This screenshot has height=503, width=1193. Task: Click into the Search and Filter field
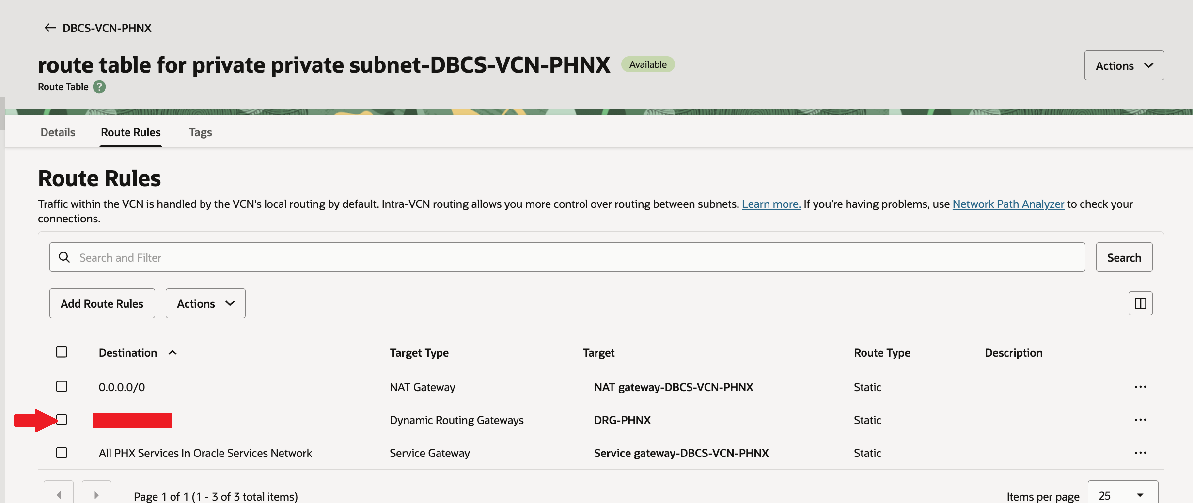(567, 257)
